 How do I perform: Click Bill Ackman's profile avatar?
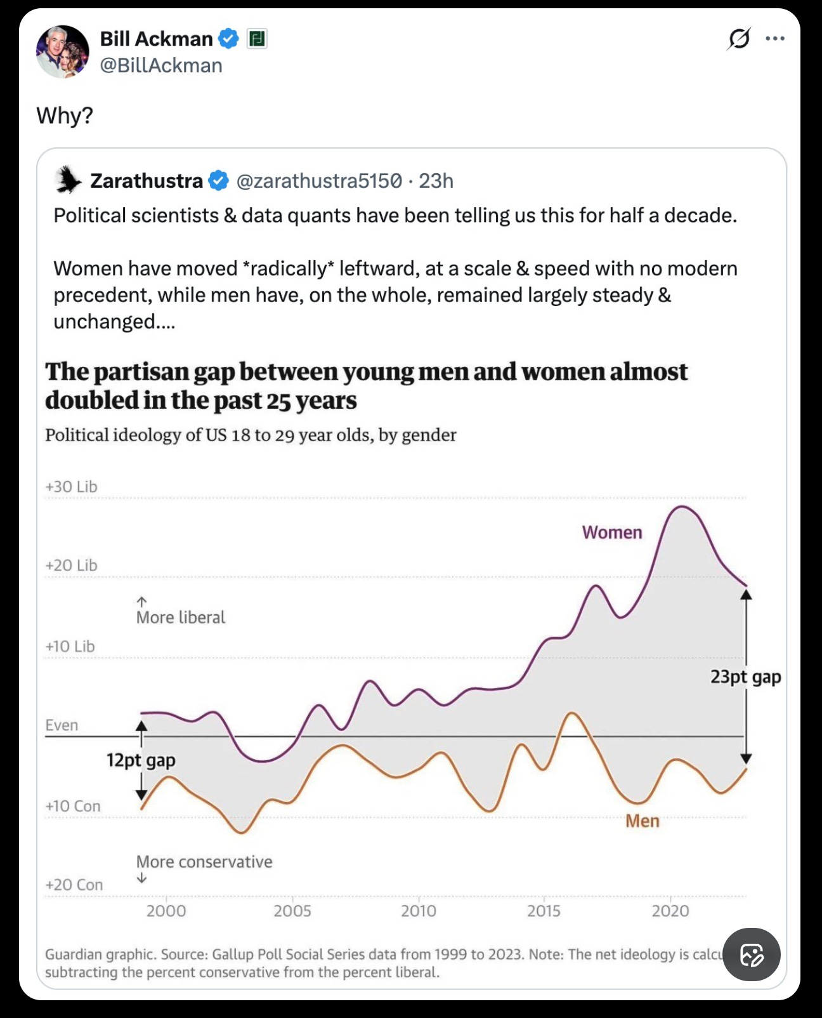62,51
